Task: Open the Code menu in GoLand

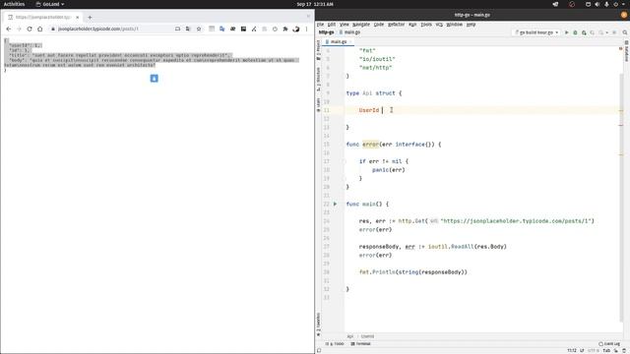Action: point(378,25)
